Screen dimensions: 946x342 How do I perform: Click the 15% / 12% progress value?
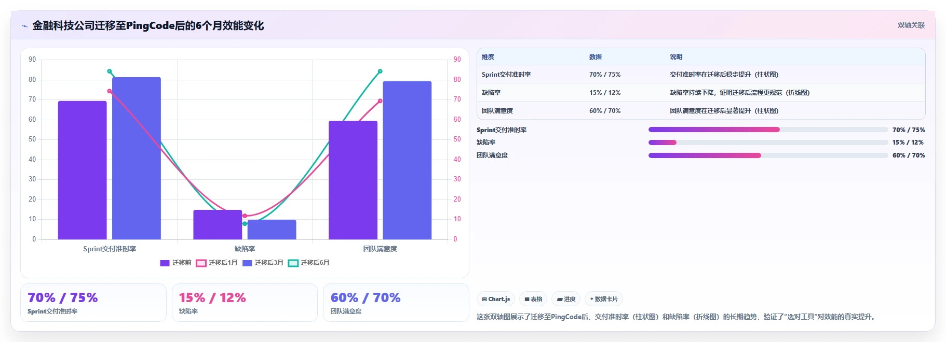909,142
